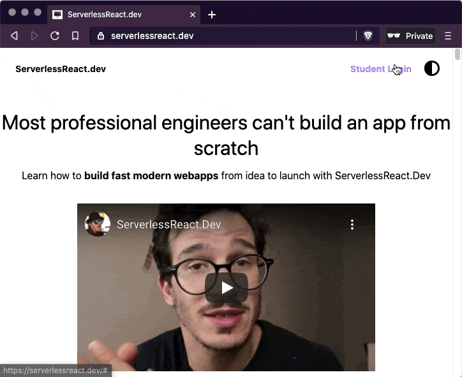
Task: Click the page vertical scrollbar thumb
Action: 458,54
